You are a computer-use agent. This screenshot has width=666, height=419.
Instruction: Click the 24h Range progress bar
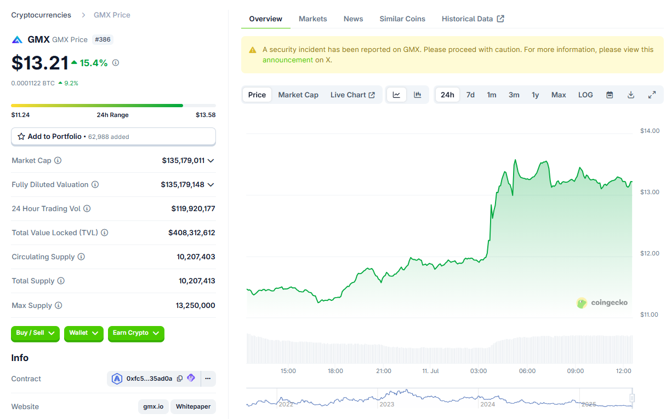[x=113, y=106]
